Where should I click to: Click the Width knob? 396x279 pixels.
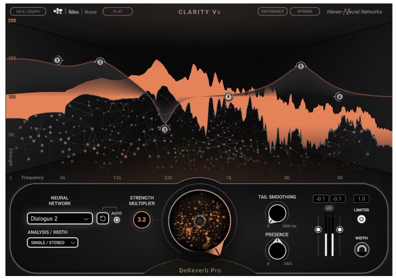pos(362,249)
